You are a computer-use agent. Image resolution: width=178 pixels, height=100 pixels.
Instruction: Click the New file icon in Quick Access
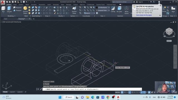(7, 2)
